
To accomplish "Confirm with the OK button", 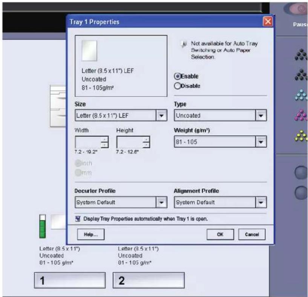I will pos(220,234).
